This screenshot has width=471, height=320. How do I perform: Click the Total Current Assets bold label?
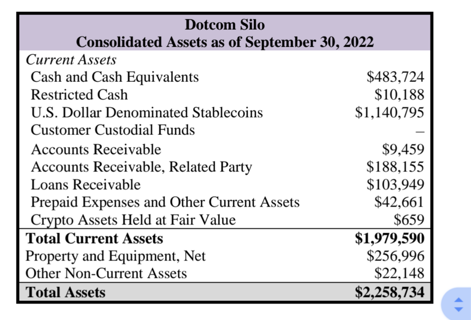(94, 238)
